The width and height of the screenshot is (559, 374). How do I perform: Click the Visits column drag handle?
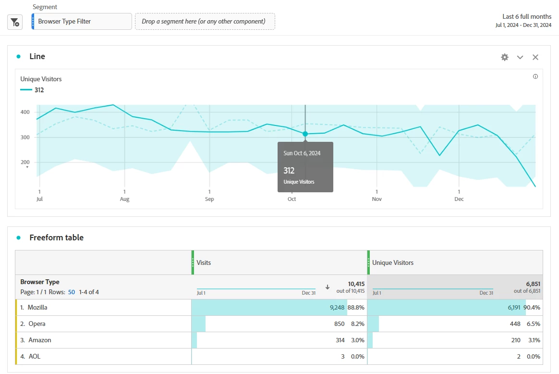click(x=193, y=262)
